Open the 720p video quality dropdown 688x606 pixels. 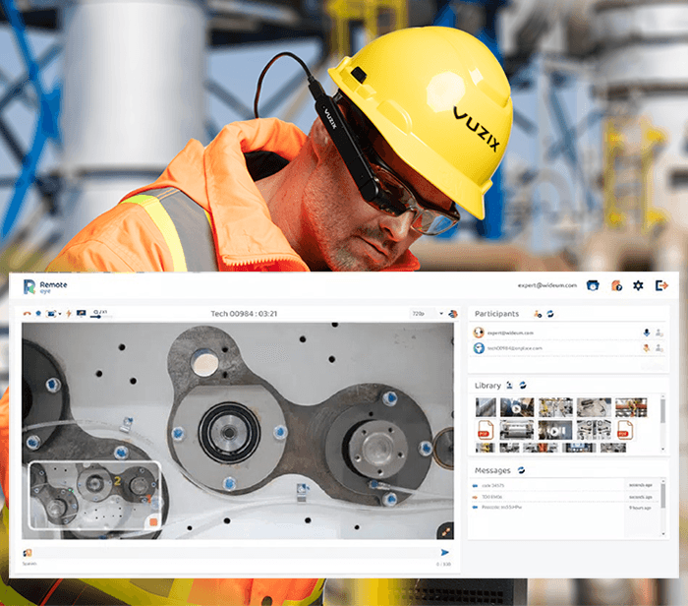click(428, 314)
